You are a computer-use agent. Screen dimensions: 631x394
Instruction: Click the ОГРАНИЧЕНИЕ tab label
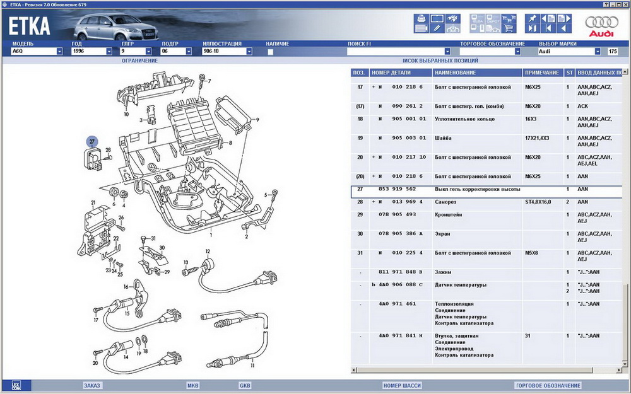click(x=139, y=61)
